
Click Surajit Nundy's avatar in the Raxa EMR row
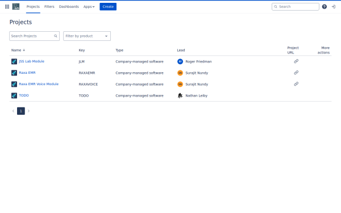pos(180,73)
